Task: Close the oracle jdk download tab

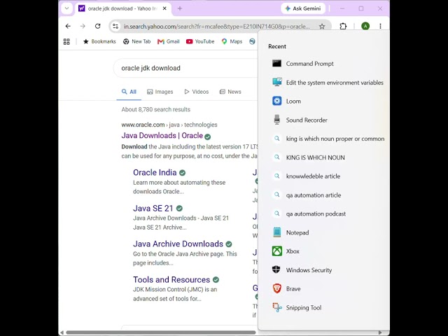Action: (164, 8)
